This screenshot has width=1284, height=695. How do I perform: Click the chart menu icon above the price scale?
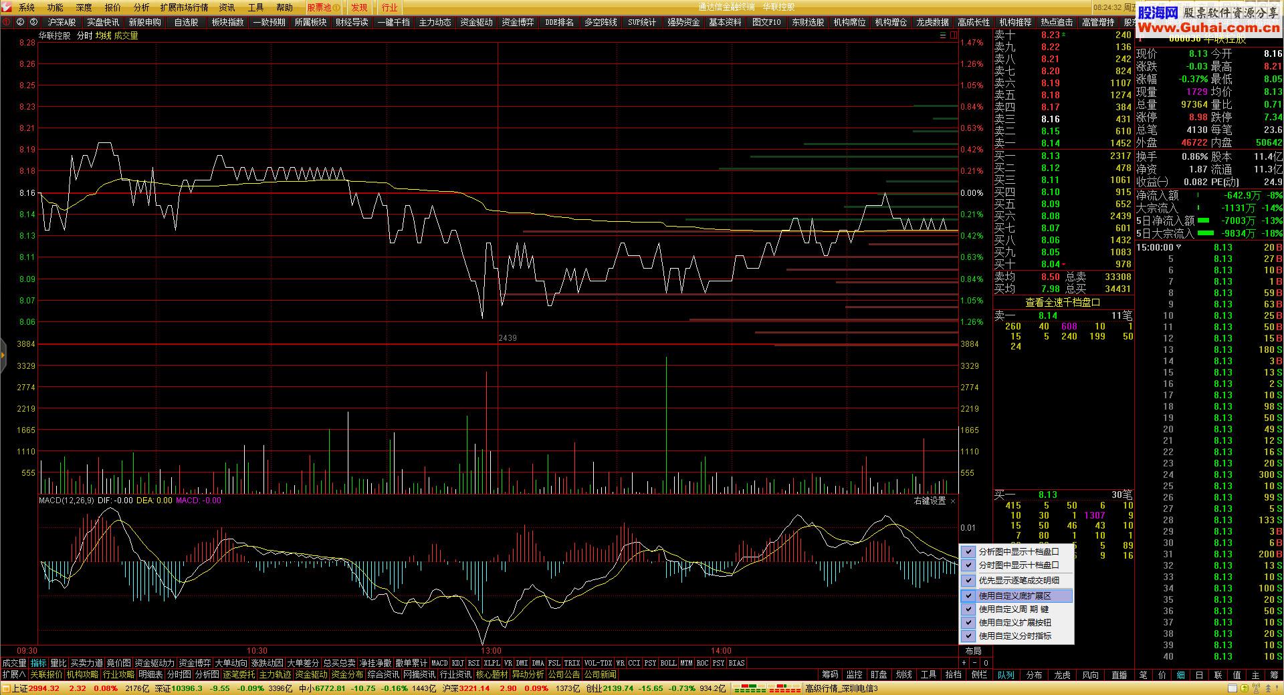tap(943, 35)
